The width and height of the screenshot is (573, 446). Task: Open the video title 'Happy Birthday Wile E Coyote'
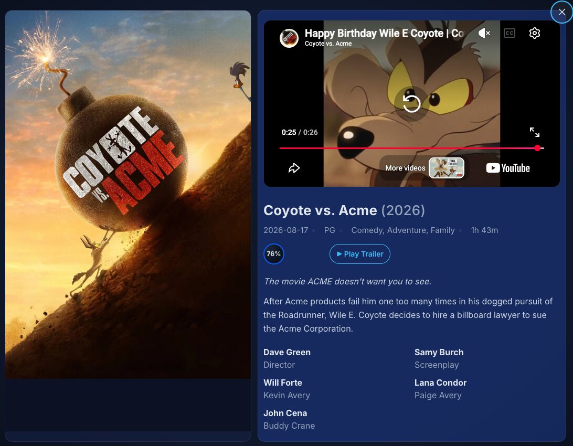point(385,33)
